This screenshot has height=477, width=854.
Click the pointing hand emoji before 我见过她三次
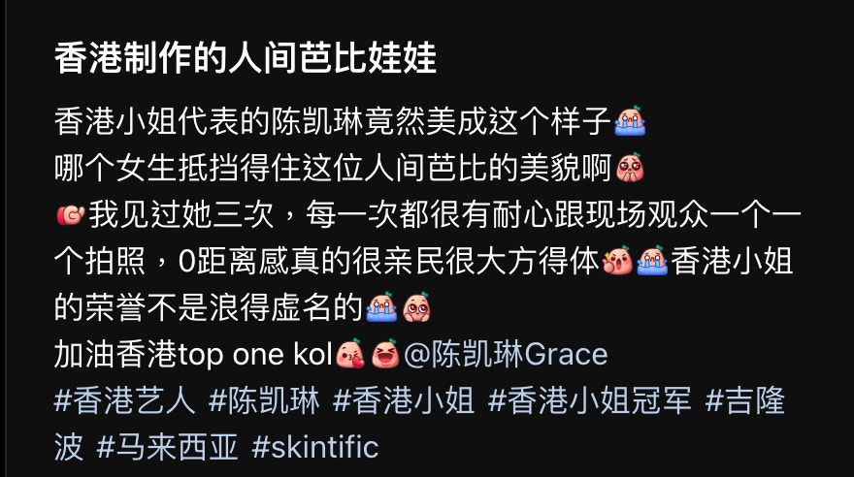point(70,214)
